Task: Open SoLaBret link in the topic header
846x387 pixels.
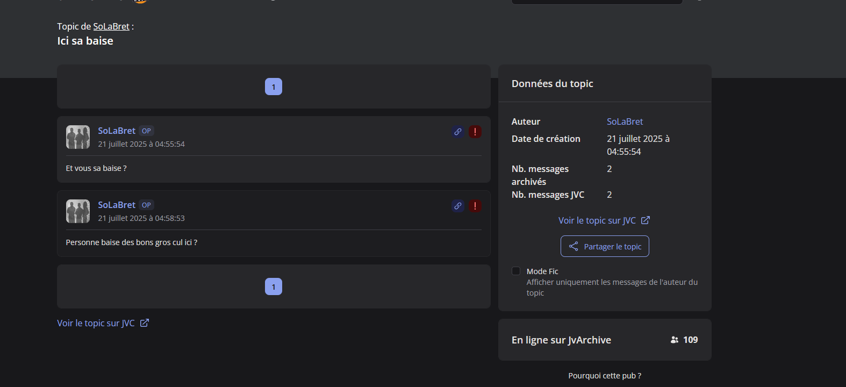Action: [111, 26]
